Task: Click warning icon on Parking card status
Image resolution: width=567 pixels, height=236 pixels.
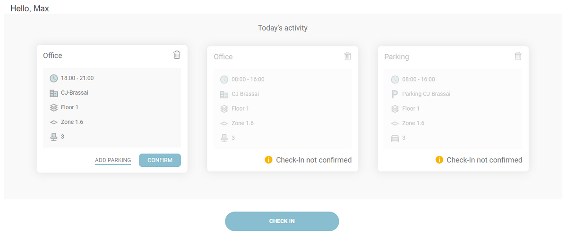Action: [439, 160]
